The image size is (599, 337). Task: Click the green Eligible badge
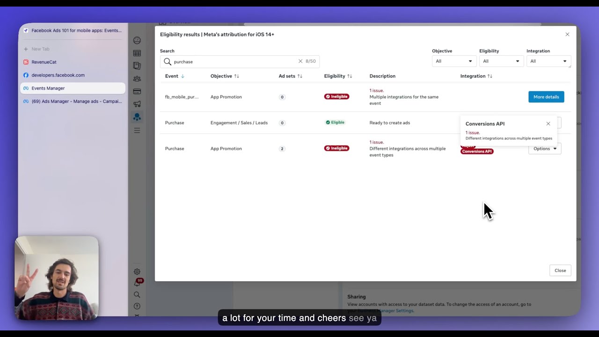coord(335,123)
